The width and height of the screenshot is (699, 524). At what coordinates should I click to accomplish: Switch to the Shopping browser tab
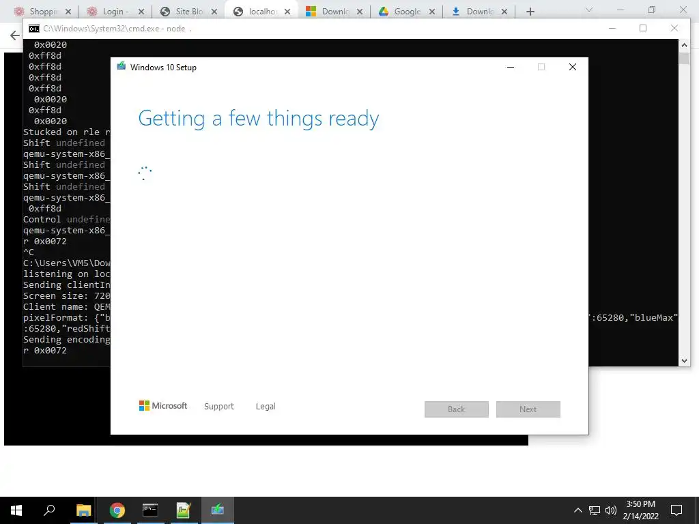pyautogui.click(x=43, y=12)
